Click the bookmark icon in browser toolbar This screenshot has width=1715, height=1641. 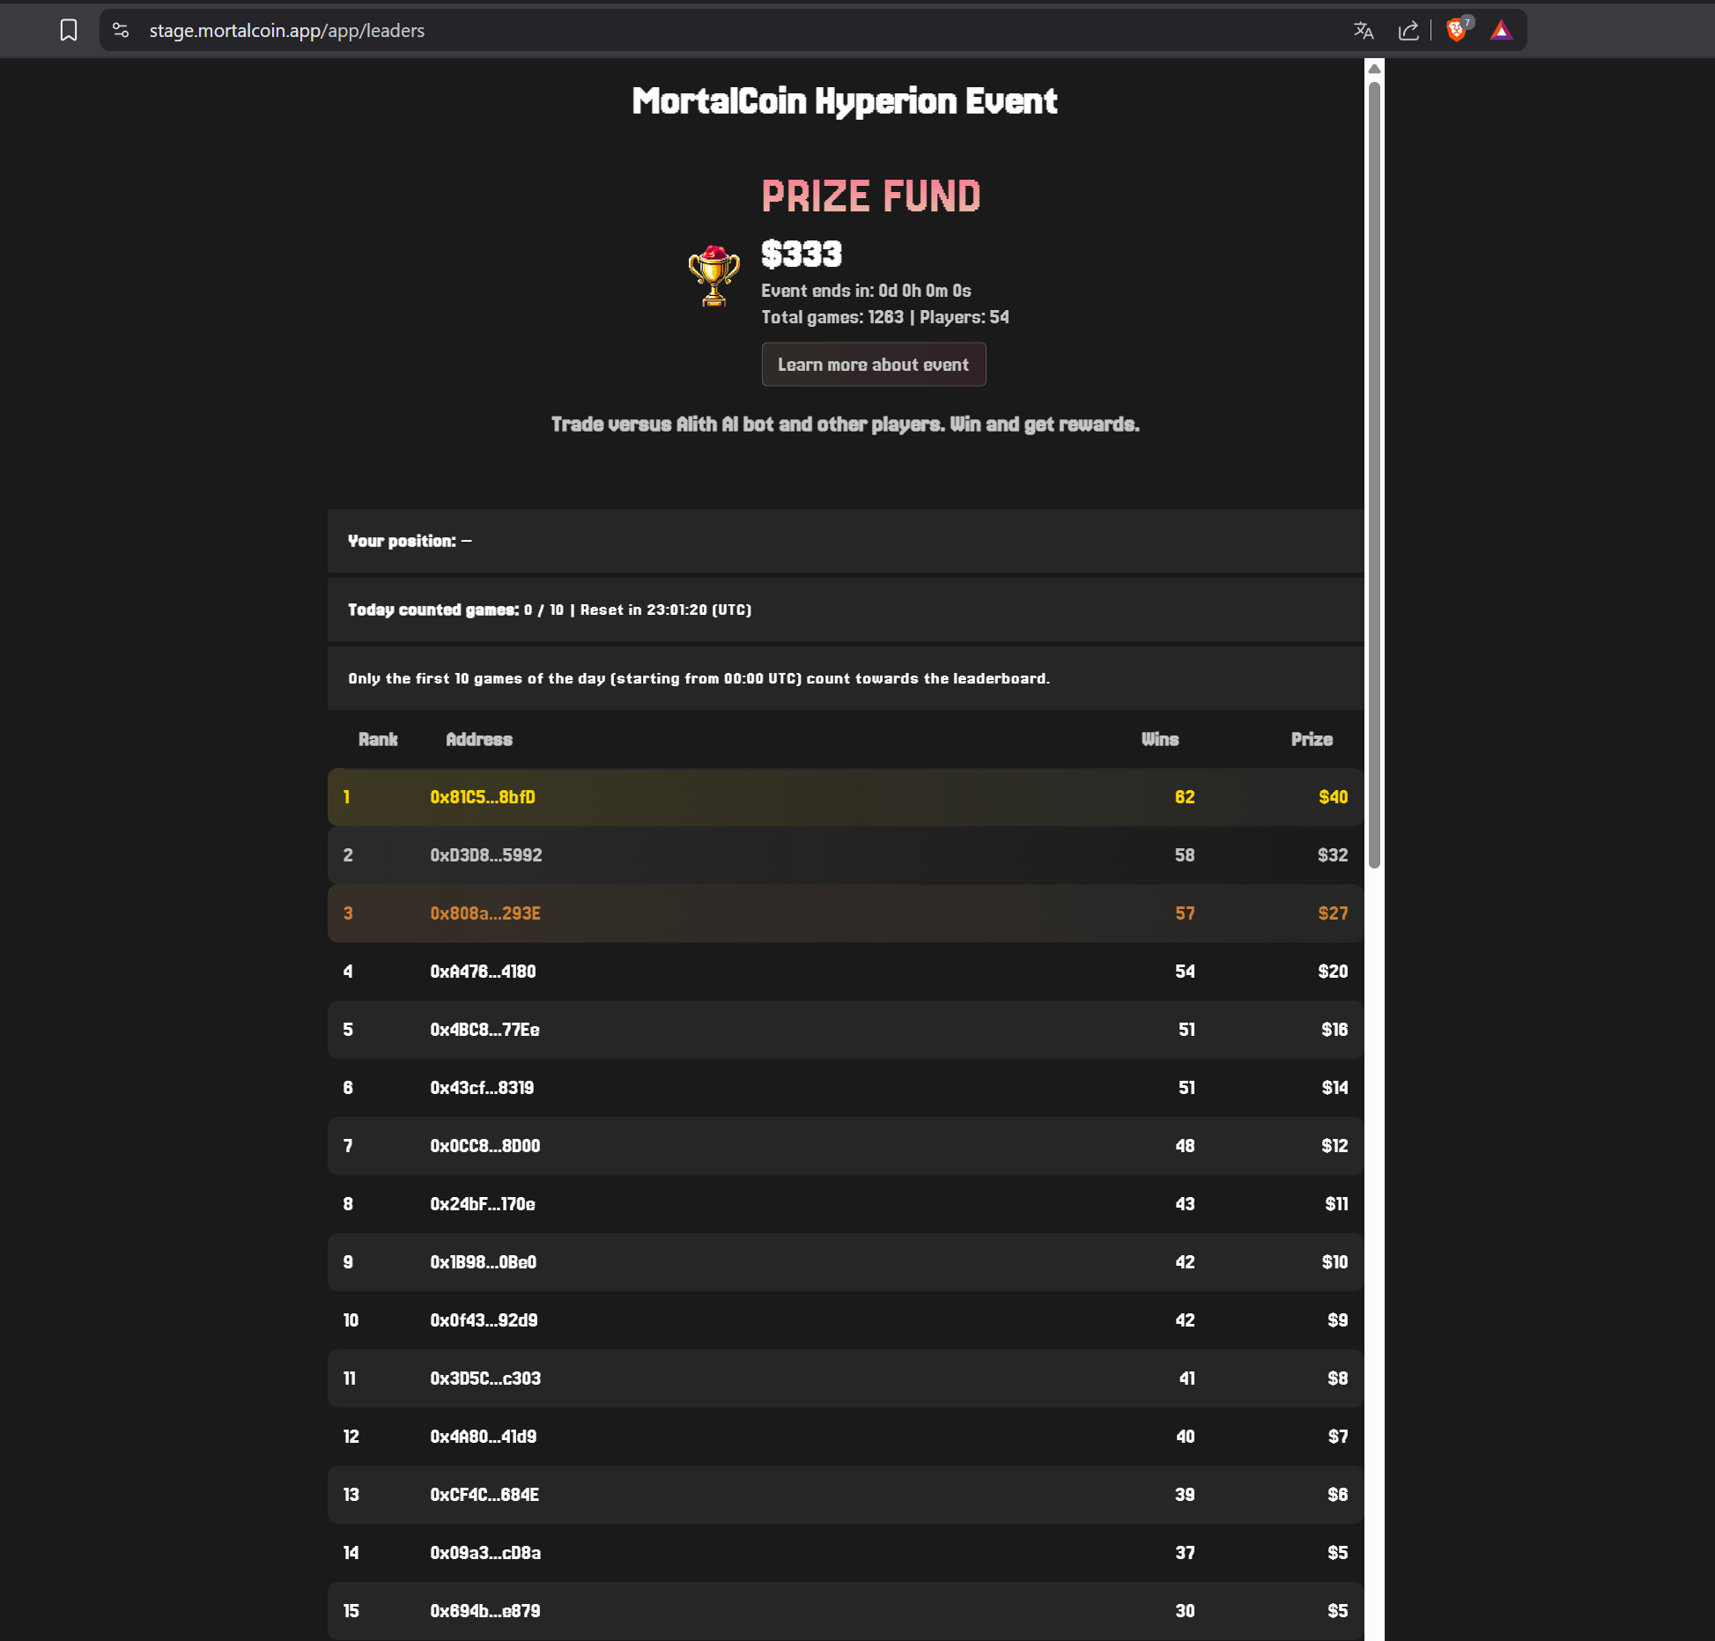[x=69, y=31]
